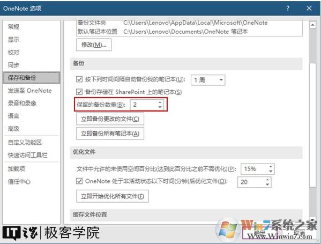
Task: Increase the inactivity minutes value
Action: (267, 180)
